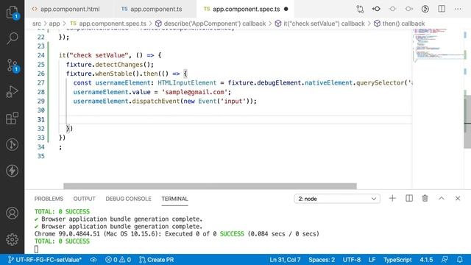Add a new terminal with plus icon

tap(392, 198)
